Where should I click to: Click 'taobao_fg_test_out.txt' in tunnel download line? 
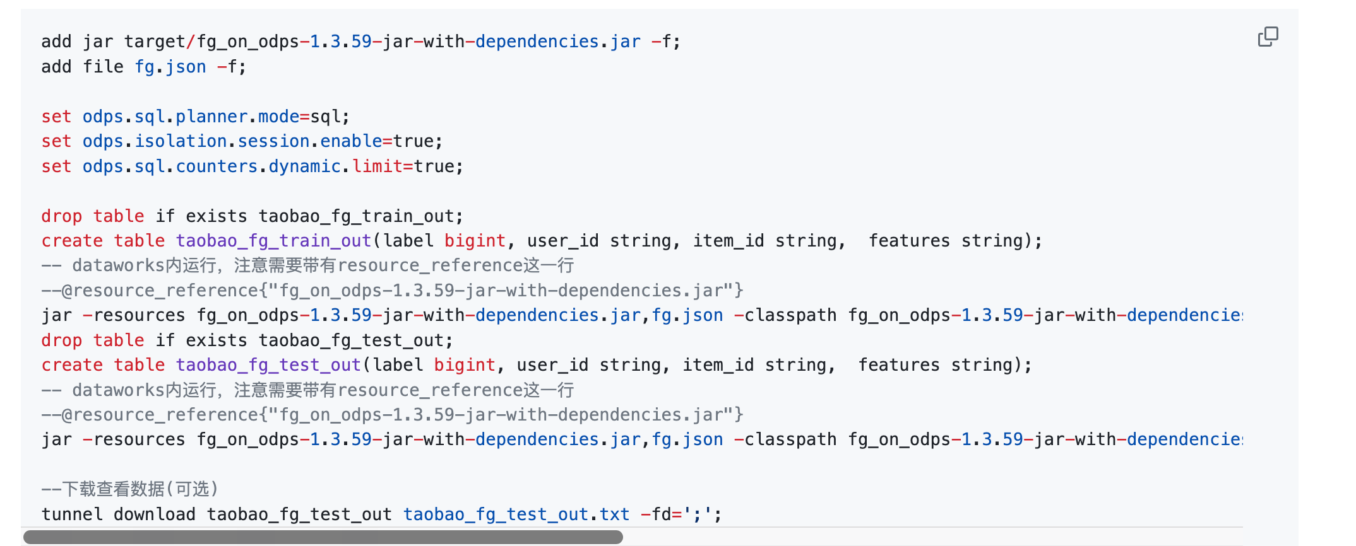(x=516, y=514)
